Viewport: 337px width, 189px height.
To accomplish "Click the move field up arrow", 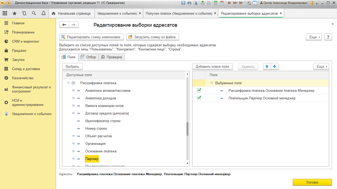I will coord(267,67).
